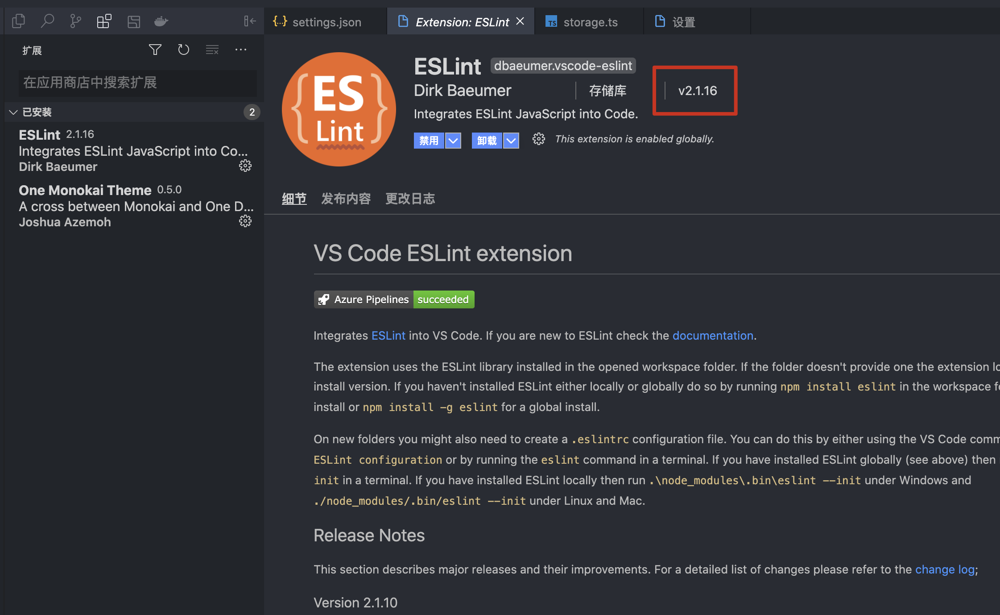Click the 禁用 button
Image resolution: width=1000 pixels, height=615 pixels.
[x=429, y=141]
